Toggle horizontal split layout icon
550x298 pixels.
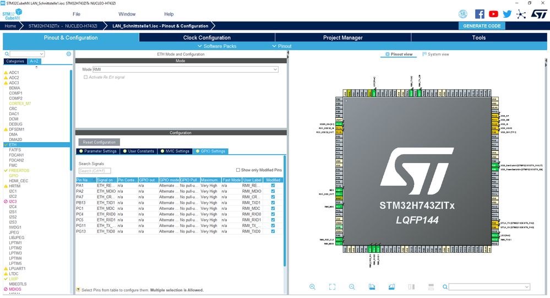point(431,287)
